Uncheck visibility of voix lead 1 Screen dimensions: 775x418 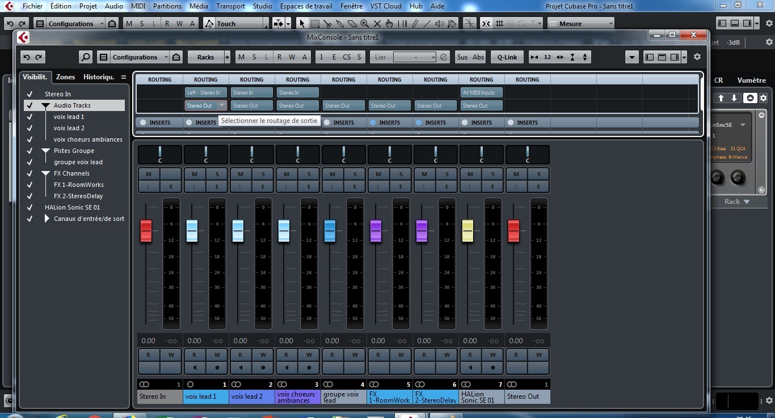(x=30, y=117)
